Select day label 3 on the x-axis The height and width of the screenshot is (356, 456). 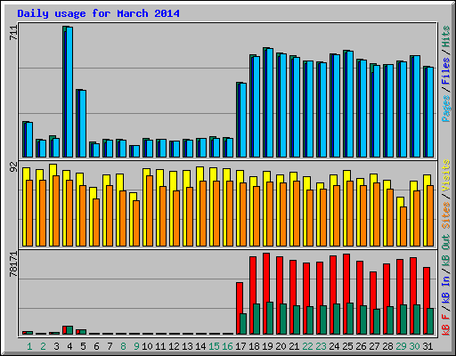click(x=56, y=346)
